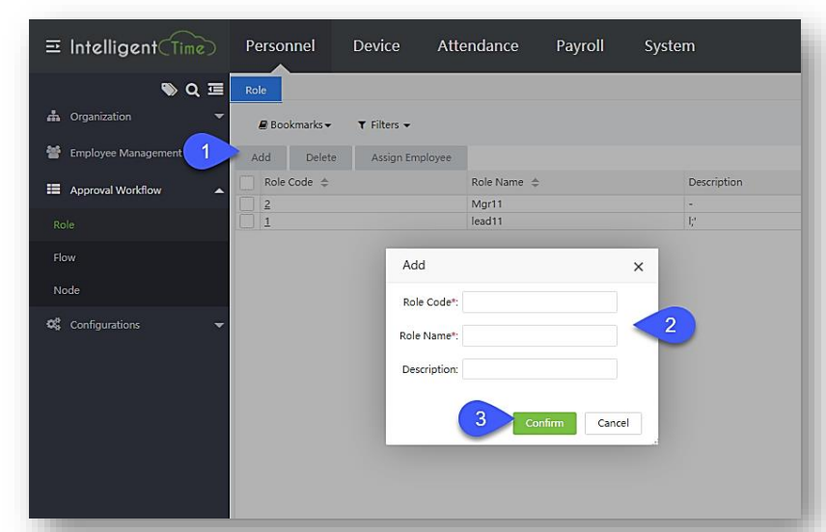Open the Filters dropdown
Image resolution: width=826 pixels, height=532 pixels.
point(384,125)
